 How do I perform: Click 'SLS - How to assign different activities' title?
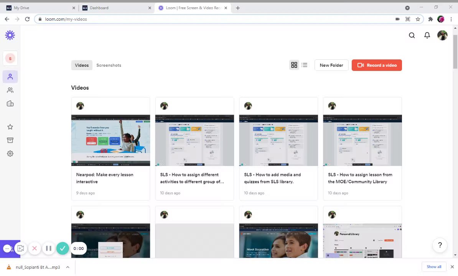[192, 178]
